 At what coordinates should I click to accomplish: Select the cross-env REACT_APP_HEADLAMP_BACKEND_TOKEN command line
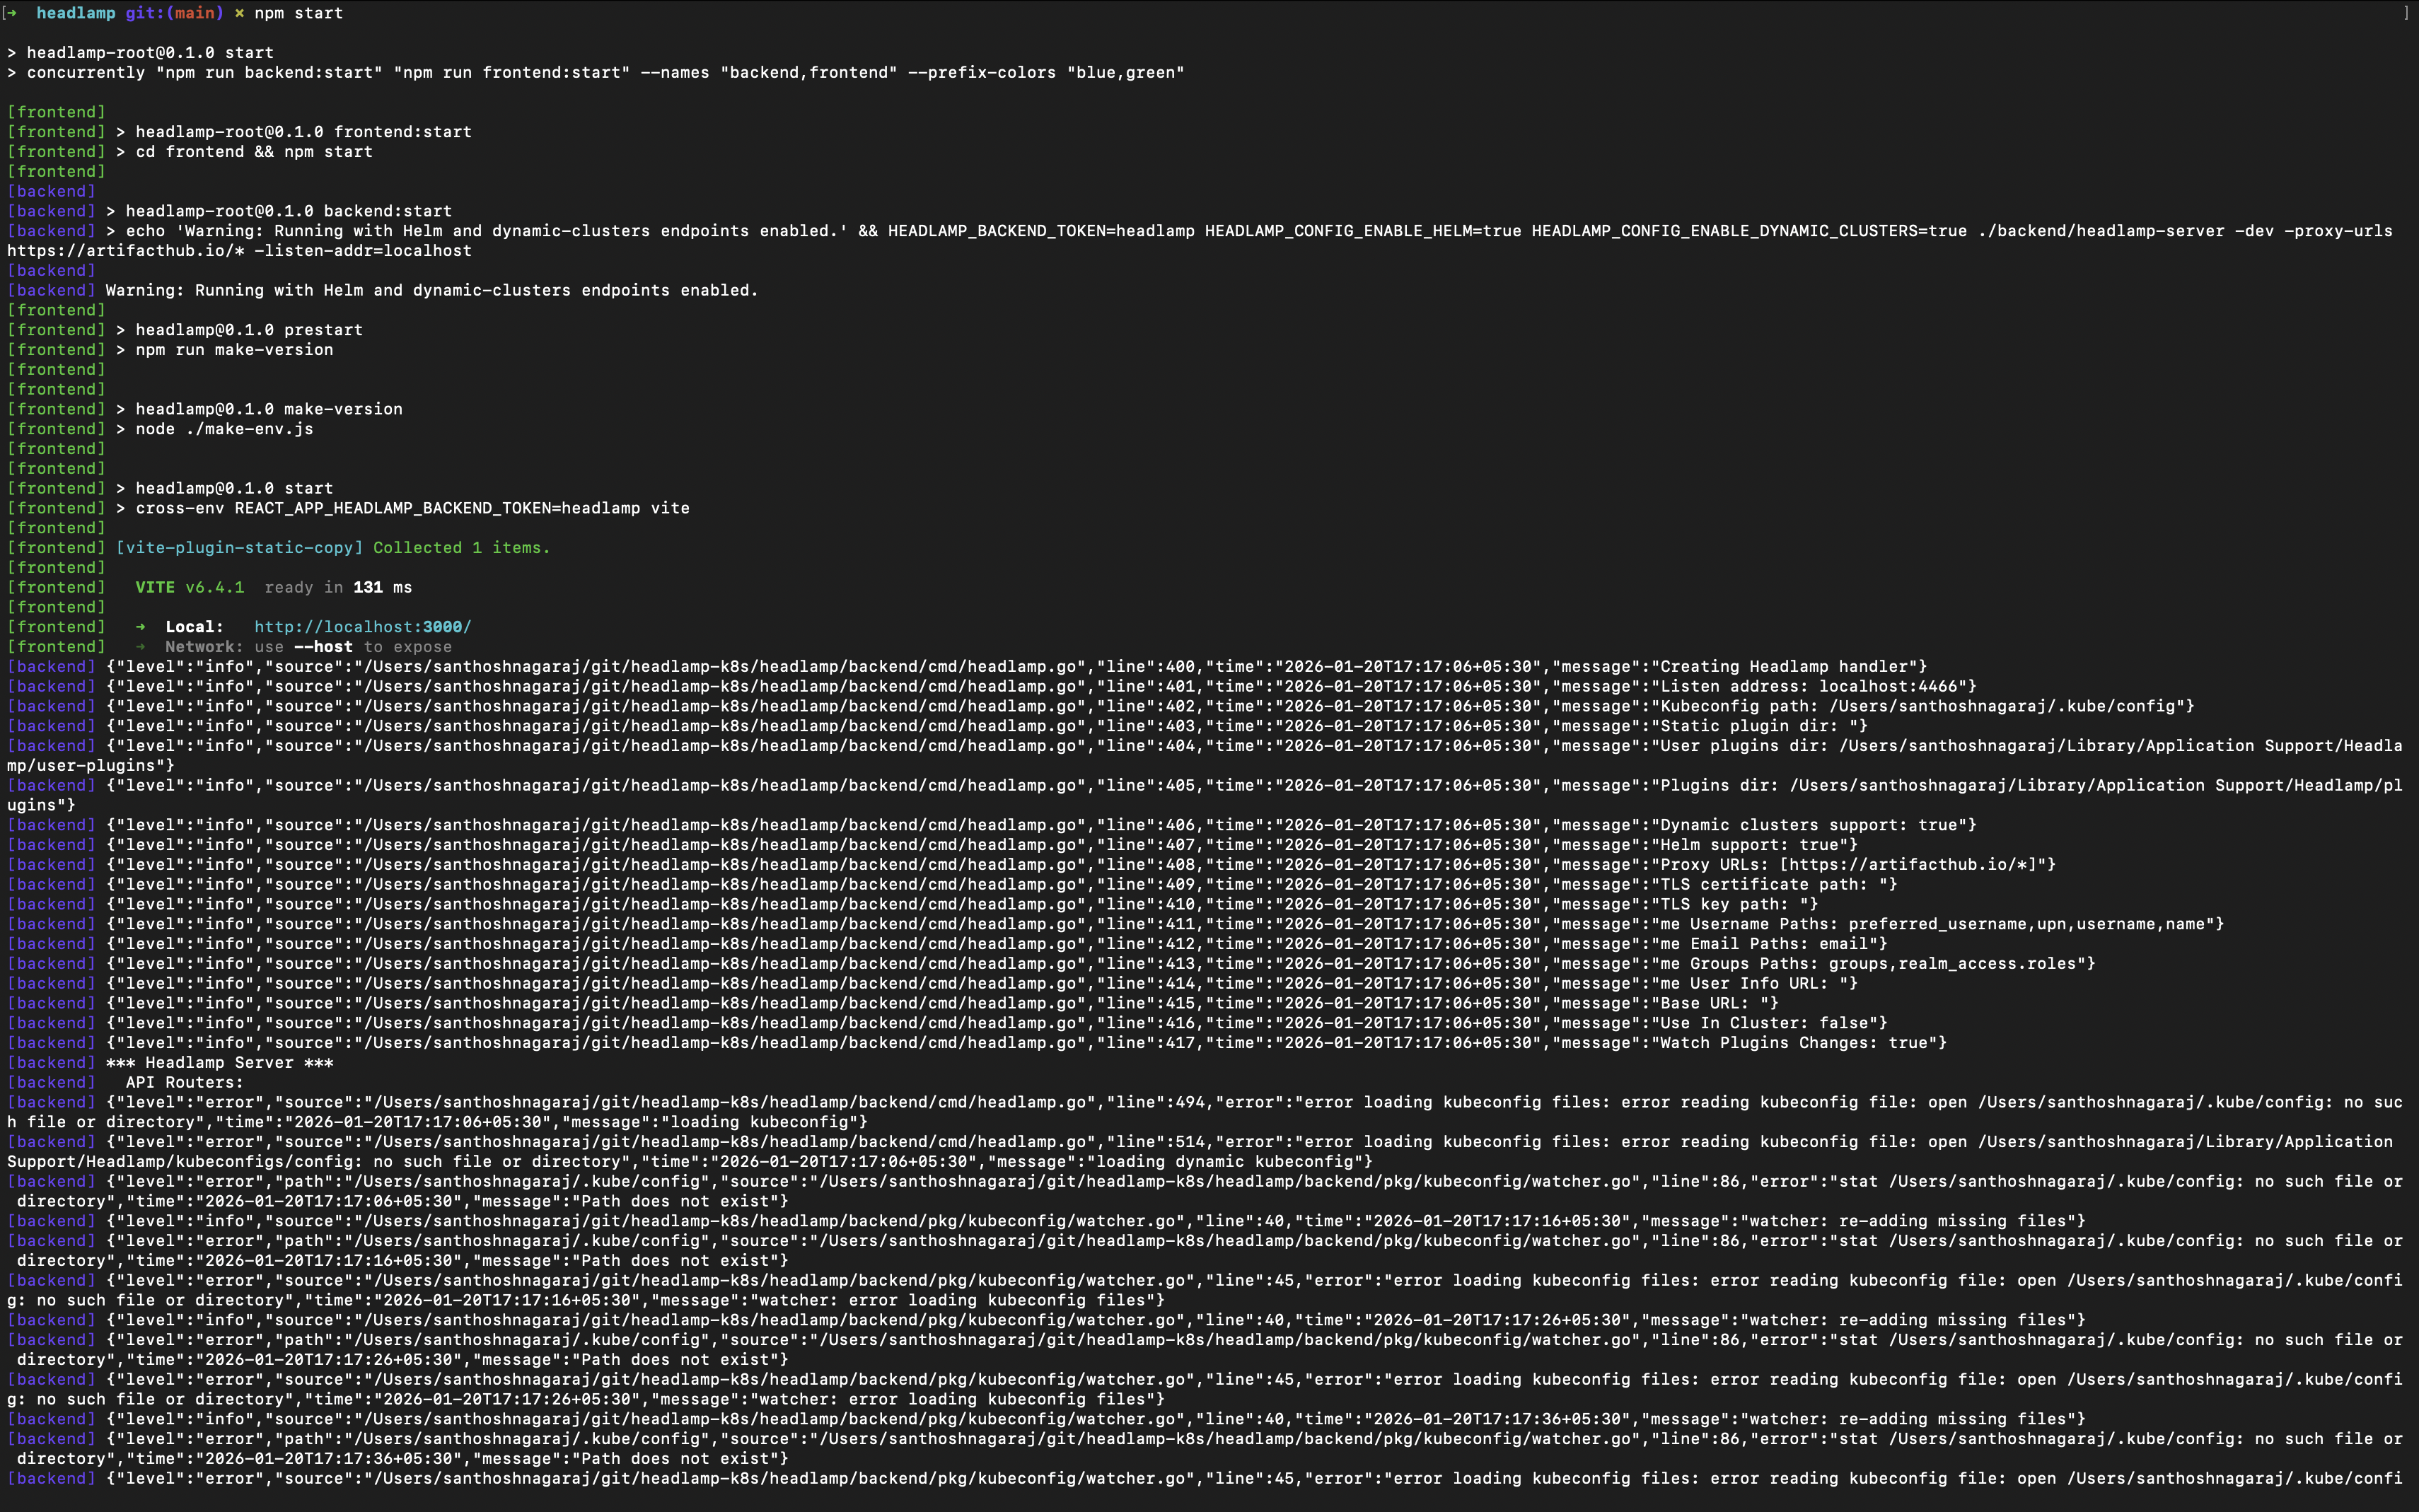pyautogui.click(x=410, y=507)
